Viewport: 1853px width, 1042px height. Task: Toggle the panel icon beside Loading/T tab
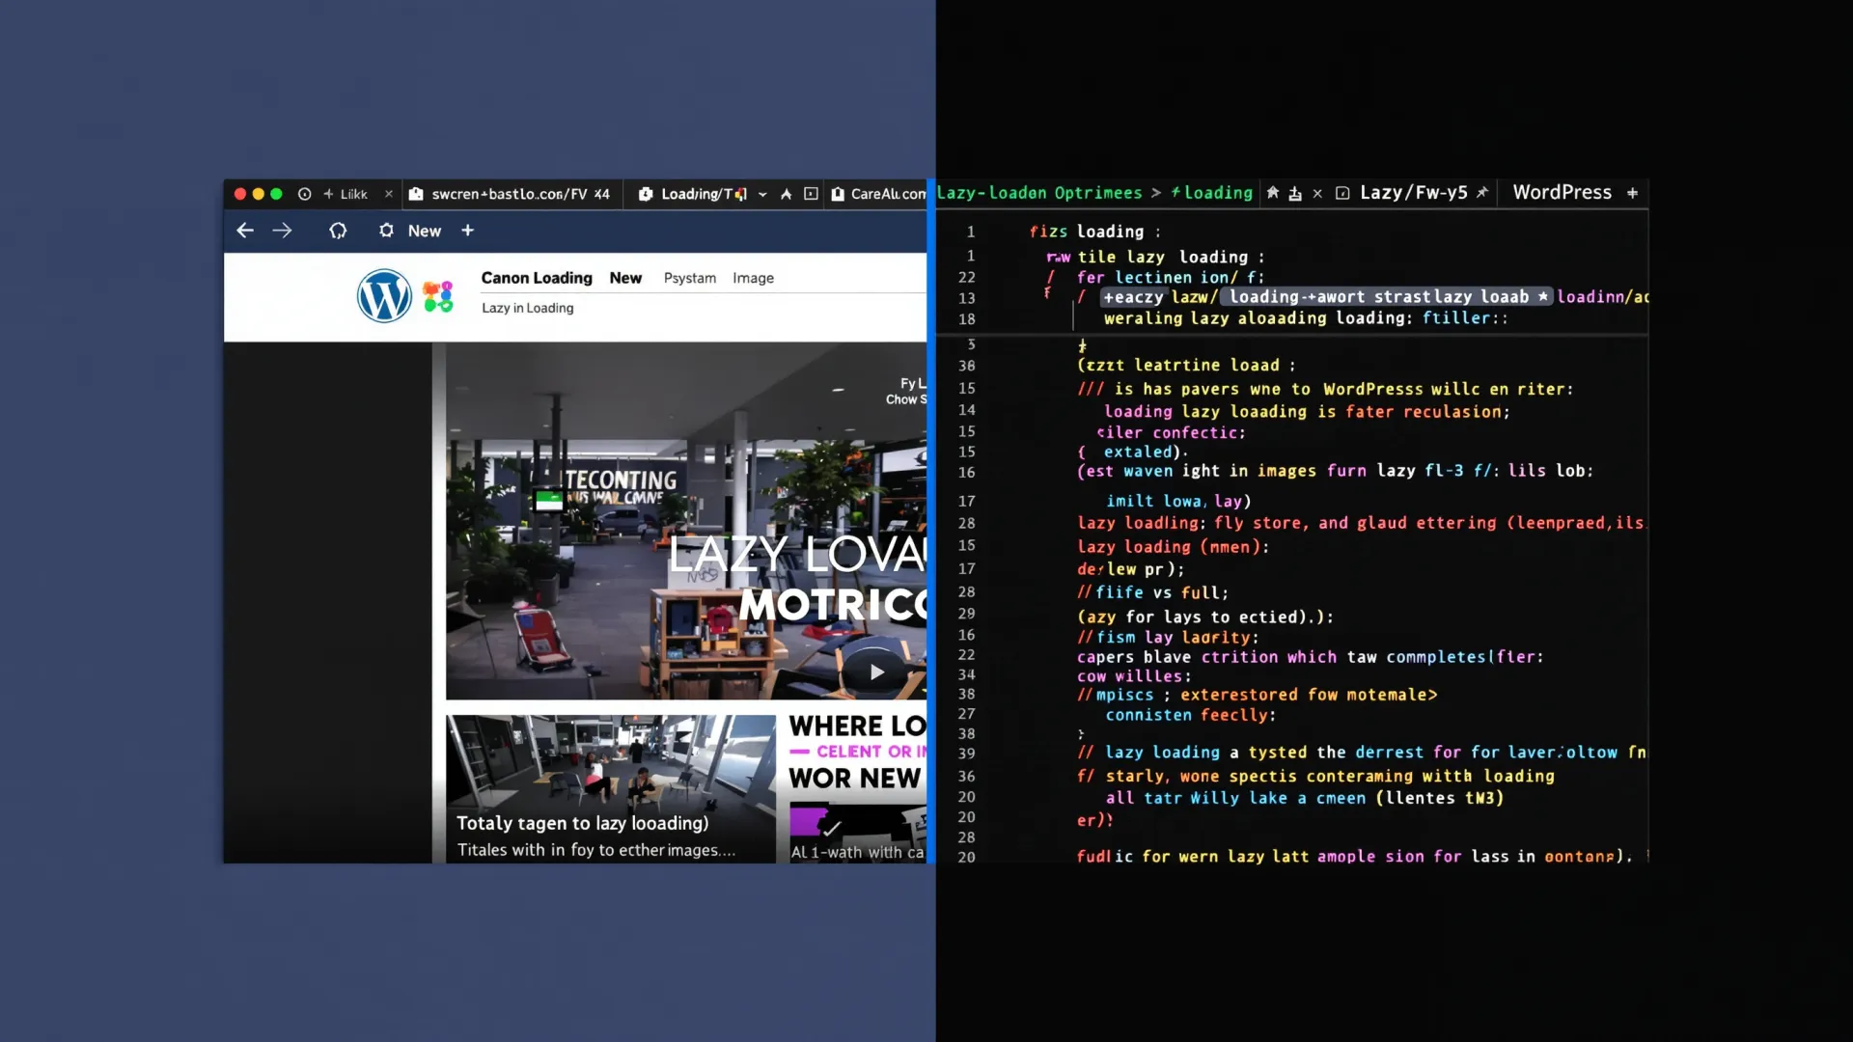tap(811, 194)
